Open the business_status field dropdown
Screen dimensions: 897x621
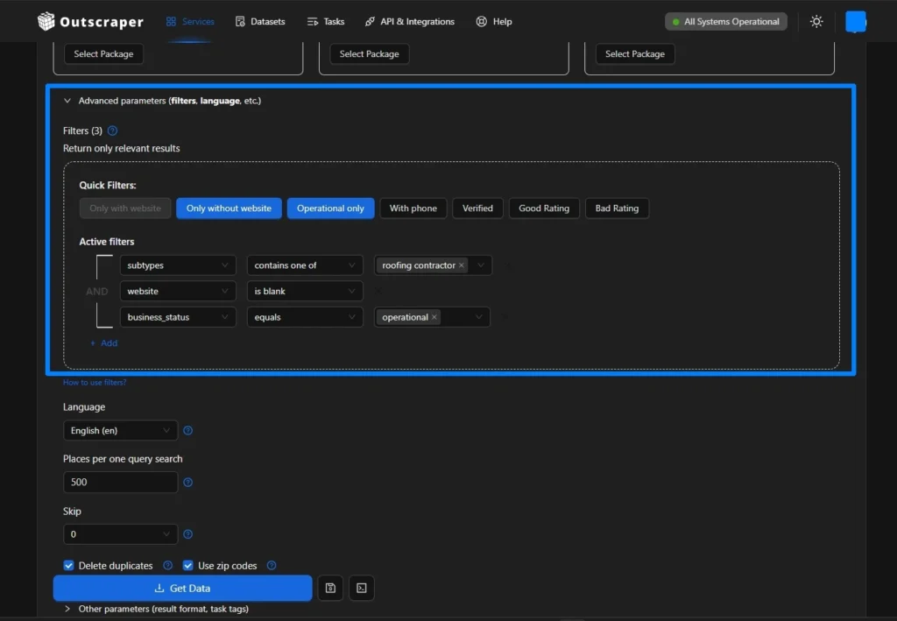178,317
